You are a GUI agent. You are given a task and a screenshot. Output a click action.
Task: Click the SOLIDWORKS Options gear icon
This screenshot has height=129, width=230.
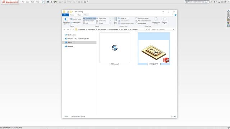[x=85, y=2]
